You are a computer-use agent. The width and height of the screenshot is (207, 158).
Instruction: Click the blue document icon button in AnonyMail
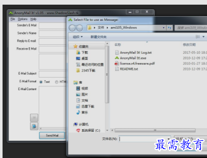[34, 126]
